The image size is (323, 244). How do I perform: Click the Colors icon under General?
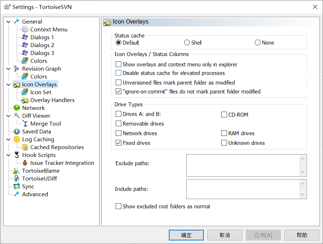(25, 61)
